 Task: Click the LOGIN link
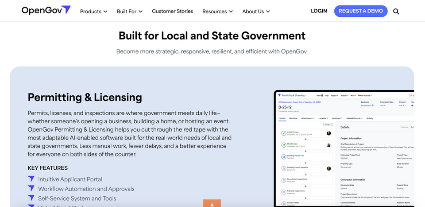pos(319,11)
